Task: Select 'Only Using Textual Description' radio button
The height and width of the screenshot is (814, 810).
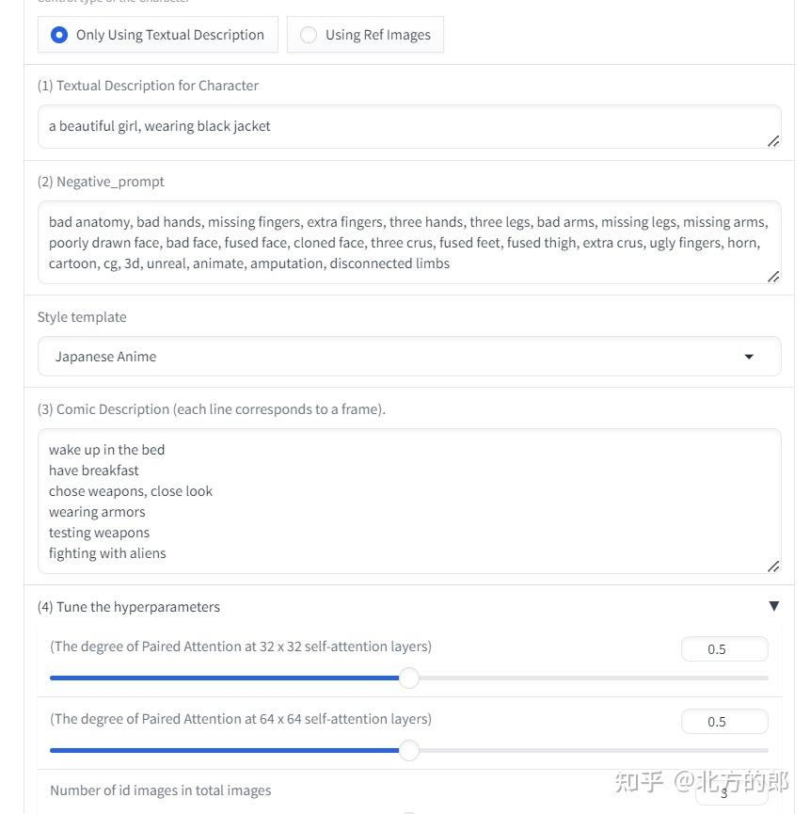Action: click(x=59, y=35)
